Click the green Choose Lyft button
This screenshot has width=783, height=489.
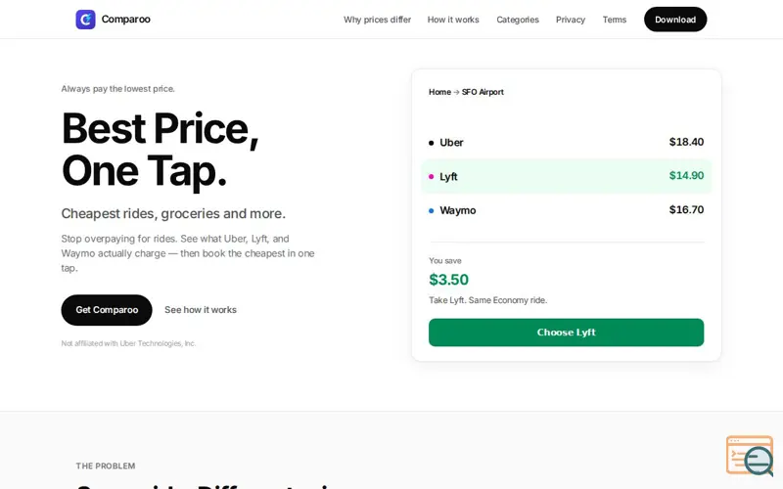pos(567,333)
